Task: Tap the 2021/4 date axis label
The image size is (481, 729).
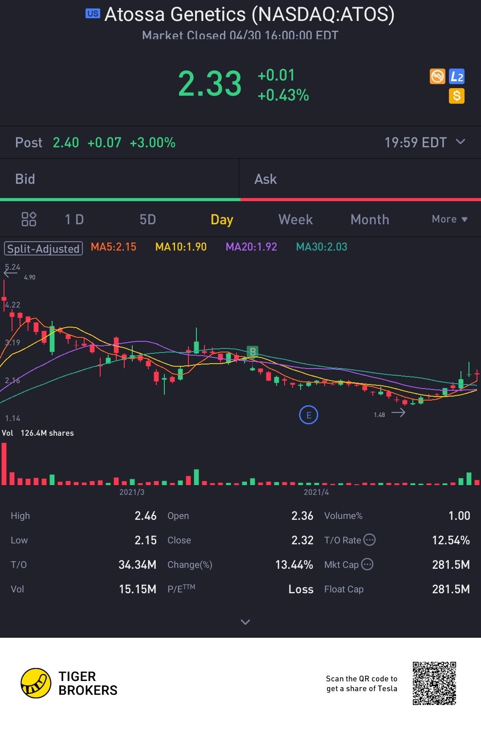Action: click(x=316, y=492)
